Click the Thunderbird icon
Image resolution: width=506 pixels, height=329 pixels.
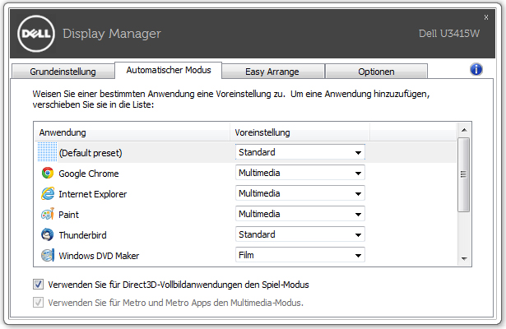[48, 234]
